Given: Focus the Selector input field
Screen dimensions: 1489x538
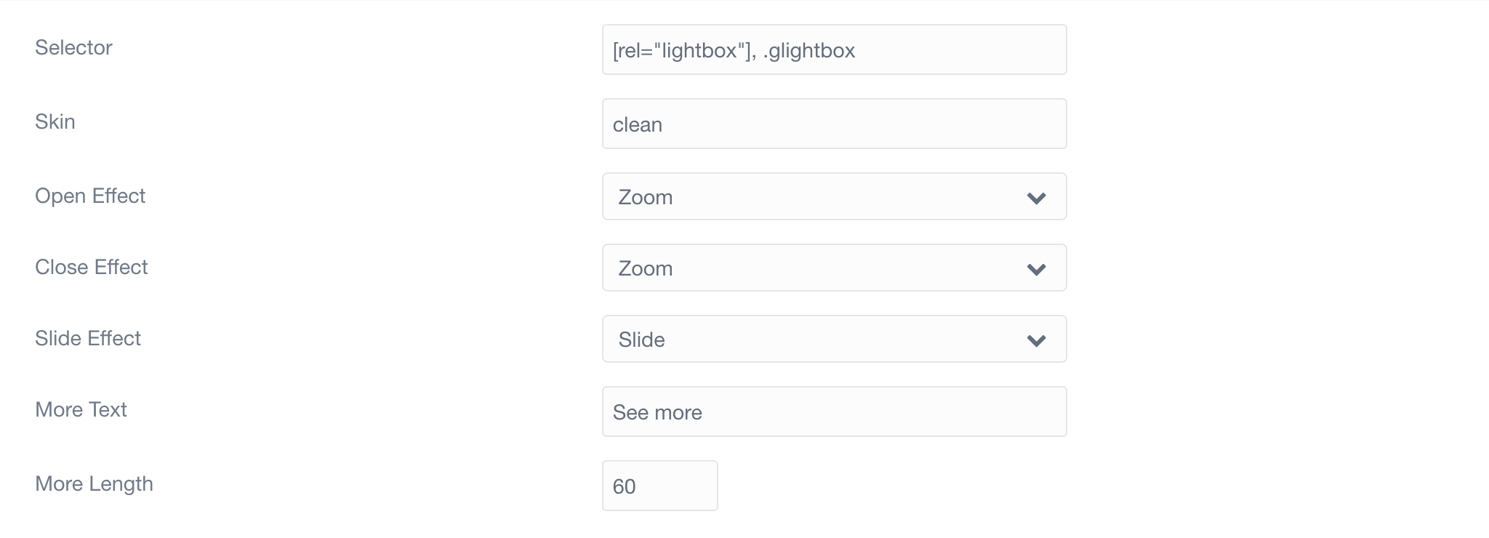Looking at the screenshot, I should (834, 49).
